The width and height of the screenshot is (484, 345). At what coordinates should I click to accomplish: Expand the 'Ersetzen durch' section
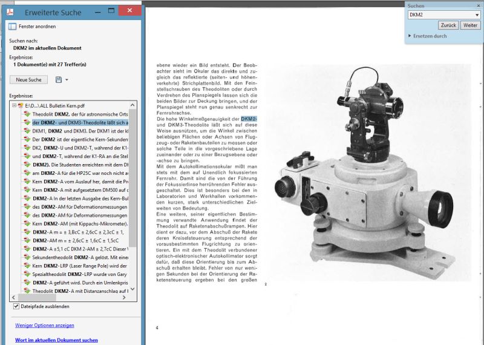tap(410, 36)
